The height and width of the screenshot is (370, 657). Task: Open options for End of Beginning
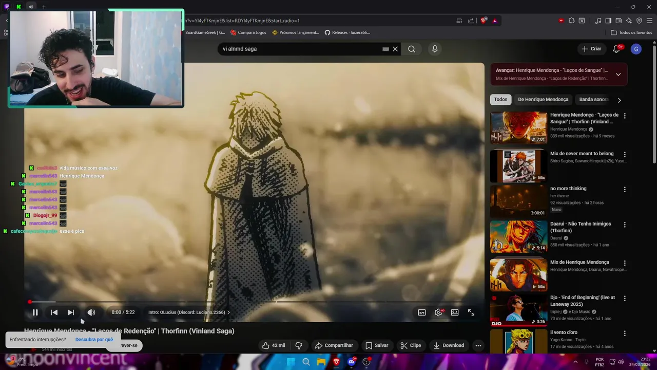click(625, 298)
